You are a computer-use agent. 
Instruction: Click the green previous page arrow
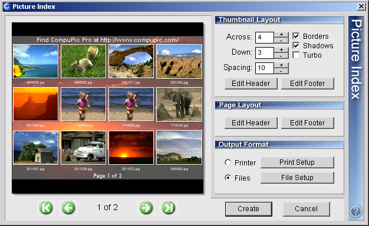click(x=68, y=208)
